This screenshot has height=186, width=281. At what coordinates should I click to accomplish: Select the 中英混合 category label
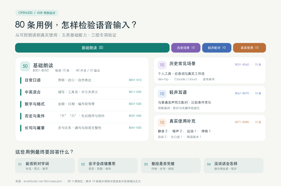pos(33,92)
